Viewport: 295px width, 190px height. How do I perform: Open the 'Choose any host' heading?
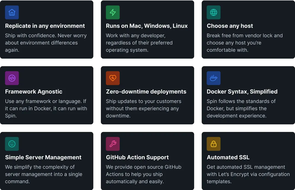click(x=230, y=26)
